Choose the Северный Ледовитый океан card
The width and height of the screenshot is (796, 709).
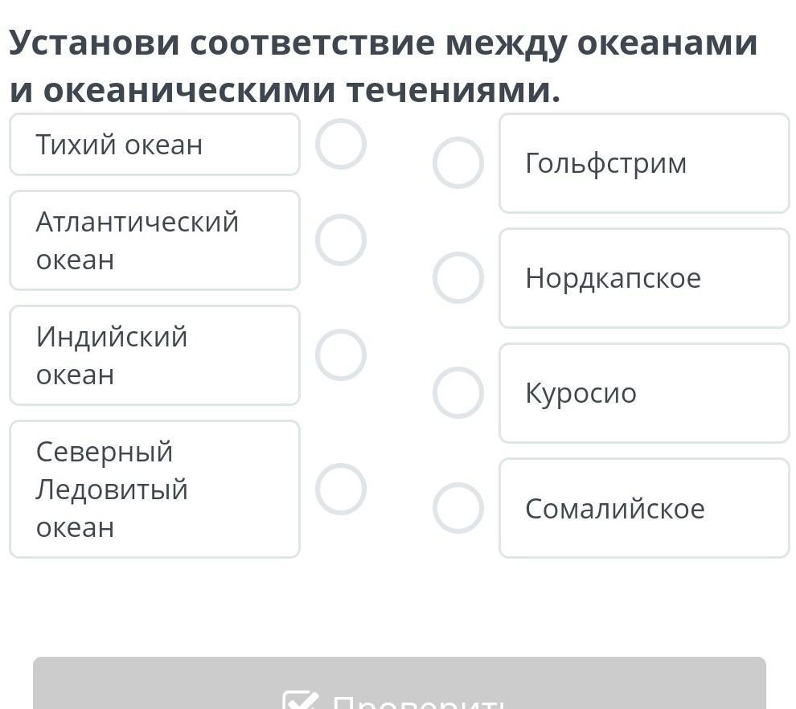point(154,489)
